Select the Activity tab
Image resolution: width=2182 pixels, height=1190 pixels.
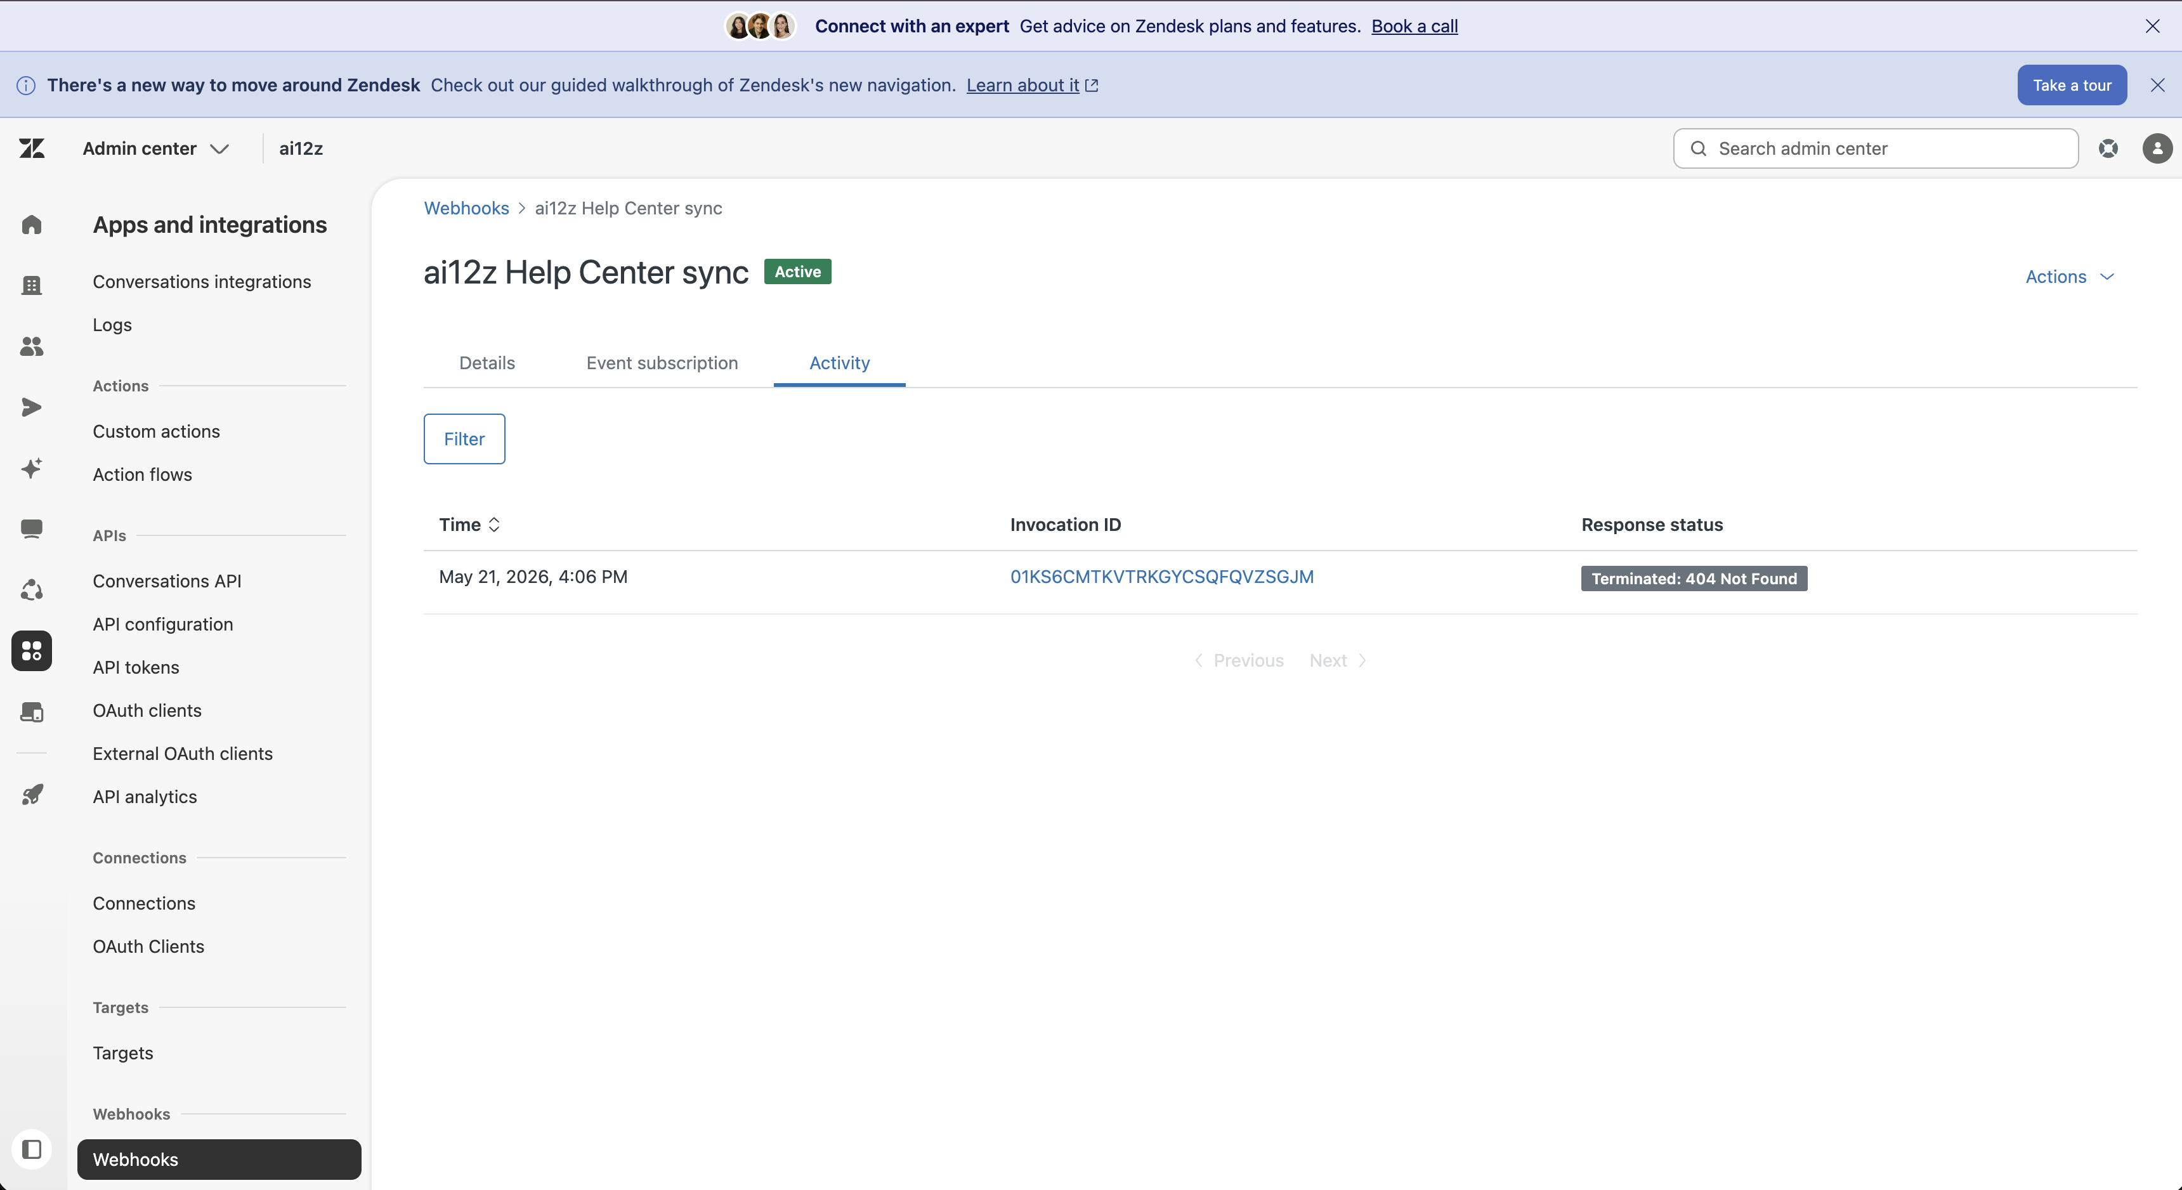click(839, 362)
